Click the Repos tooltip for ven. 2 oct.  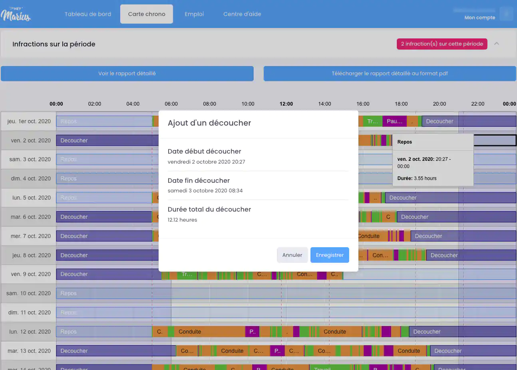pos(433,160)
